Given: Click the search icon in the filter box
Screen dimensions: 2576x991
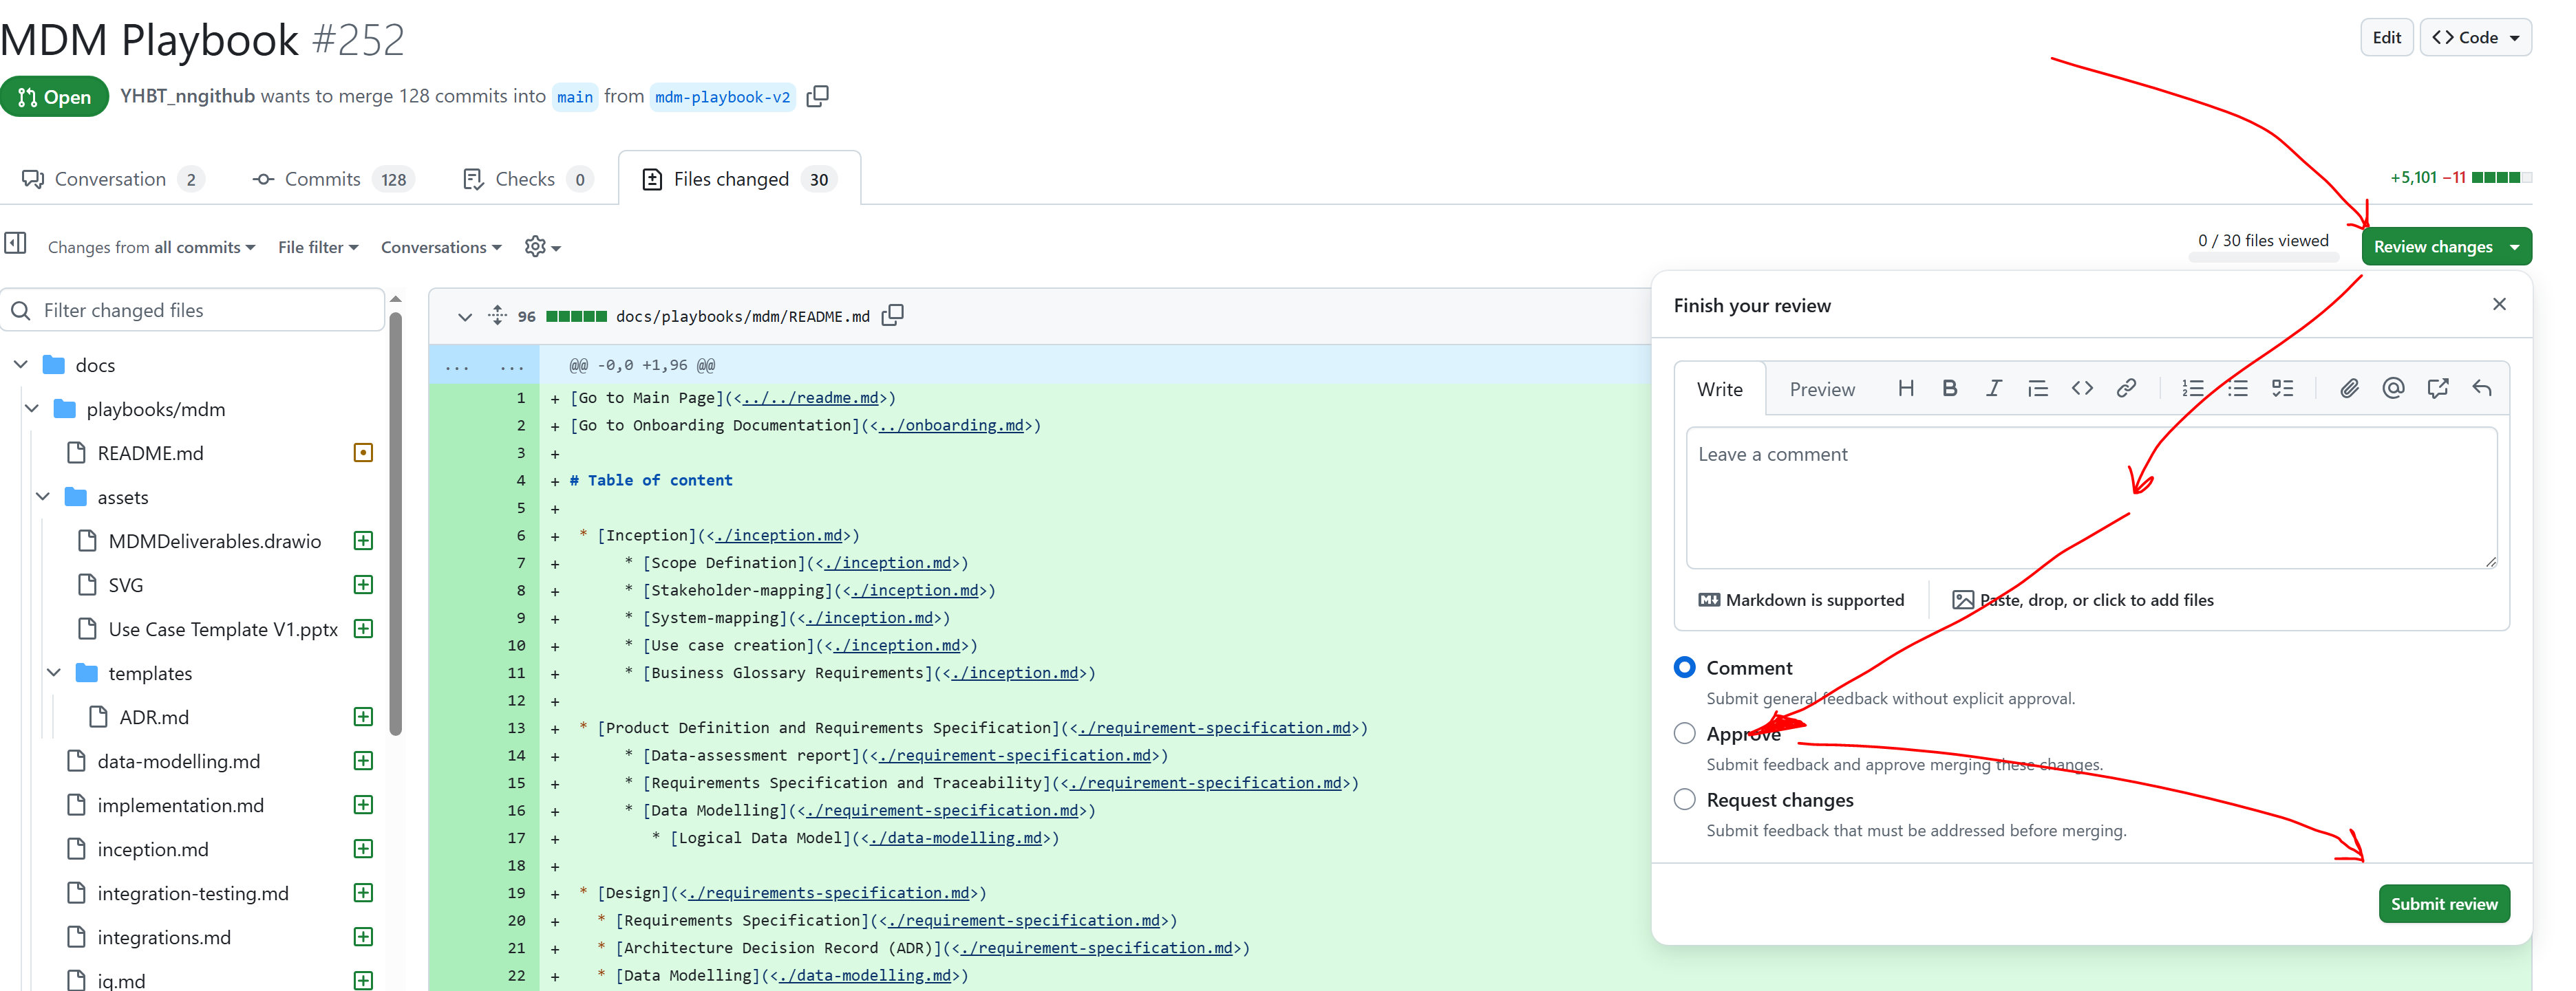Looking at the screenshot, I should [x=20, y=311].
